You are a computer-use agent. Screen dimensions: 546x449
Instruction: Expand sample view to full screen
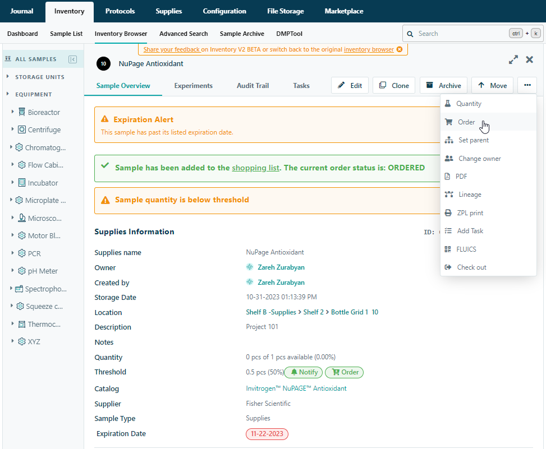point(513,59)
